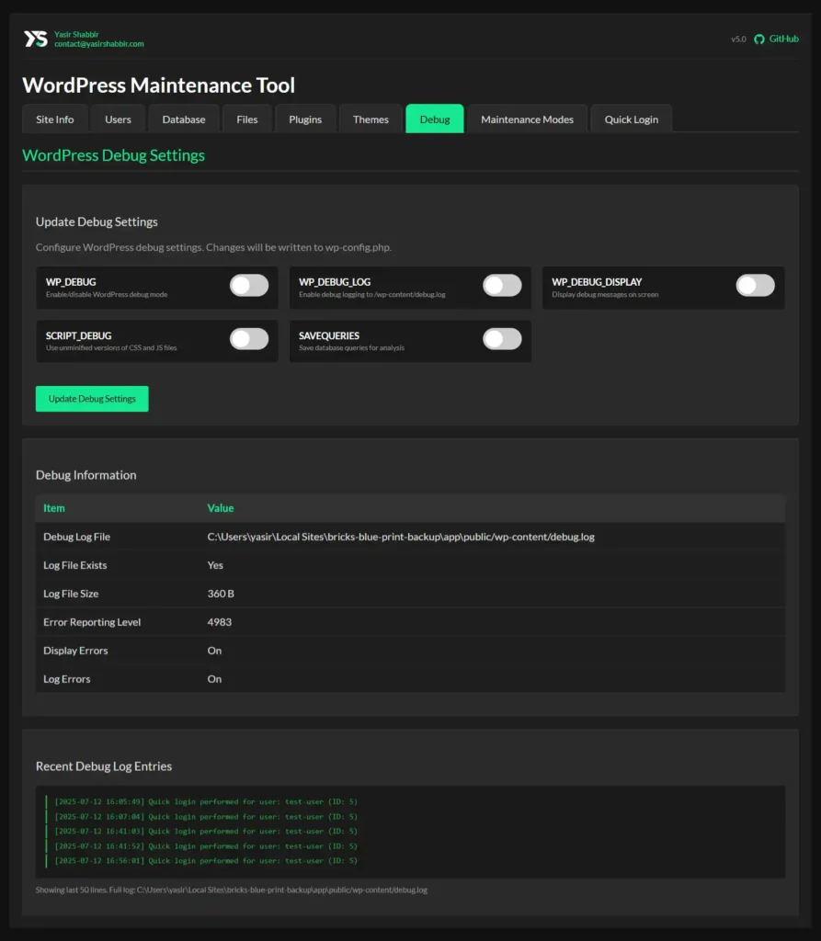Click the Display Errors row label

(x=75, y=651)
